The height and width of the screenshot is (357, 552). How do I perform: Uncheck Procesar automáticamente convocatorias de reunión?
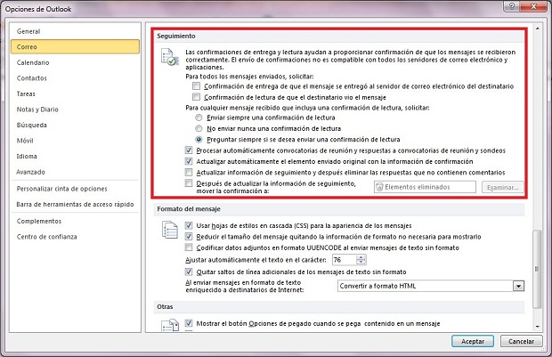[189, 150]
